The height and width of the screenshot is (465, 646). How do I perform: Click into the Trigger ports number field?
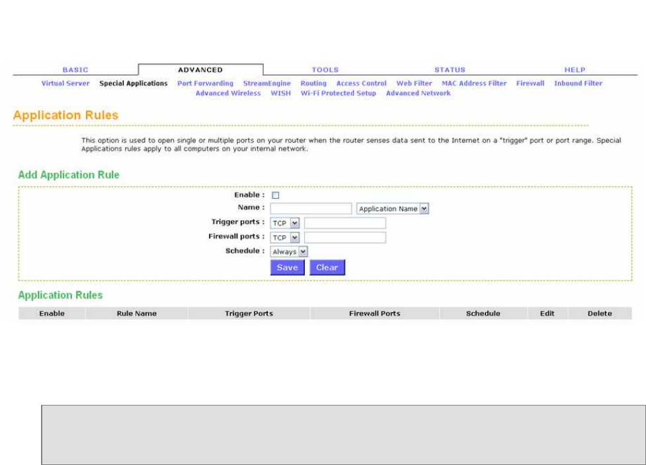point(345,223)
